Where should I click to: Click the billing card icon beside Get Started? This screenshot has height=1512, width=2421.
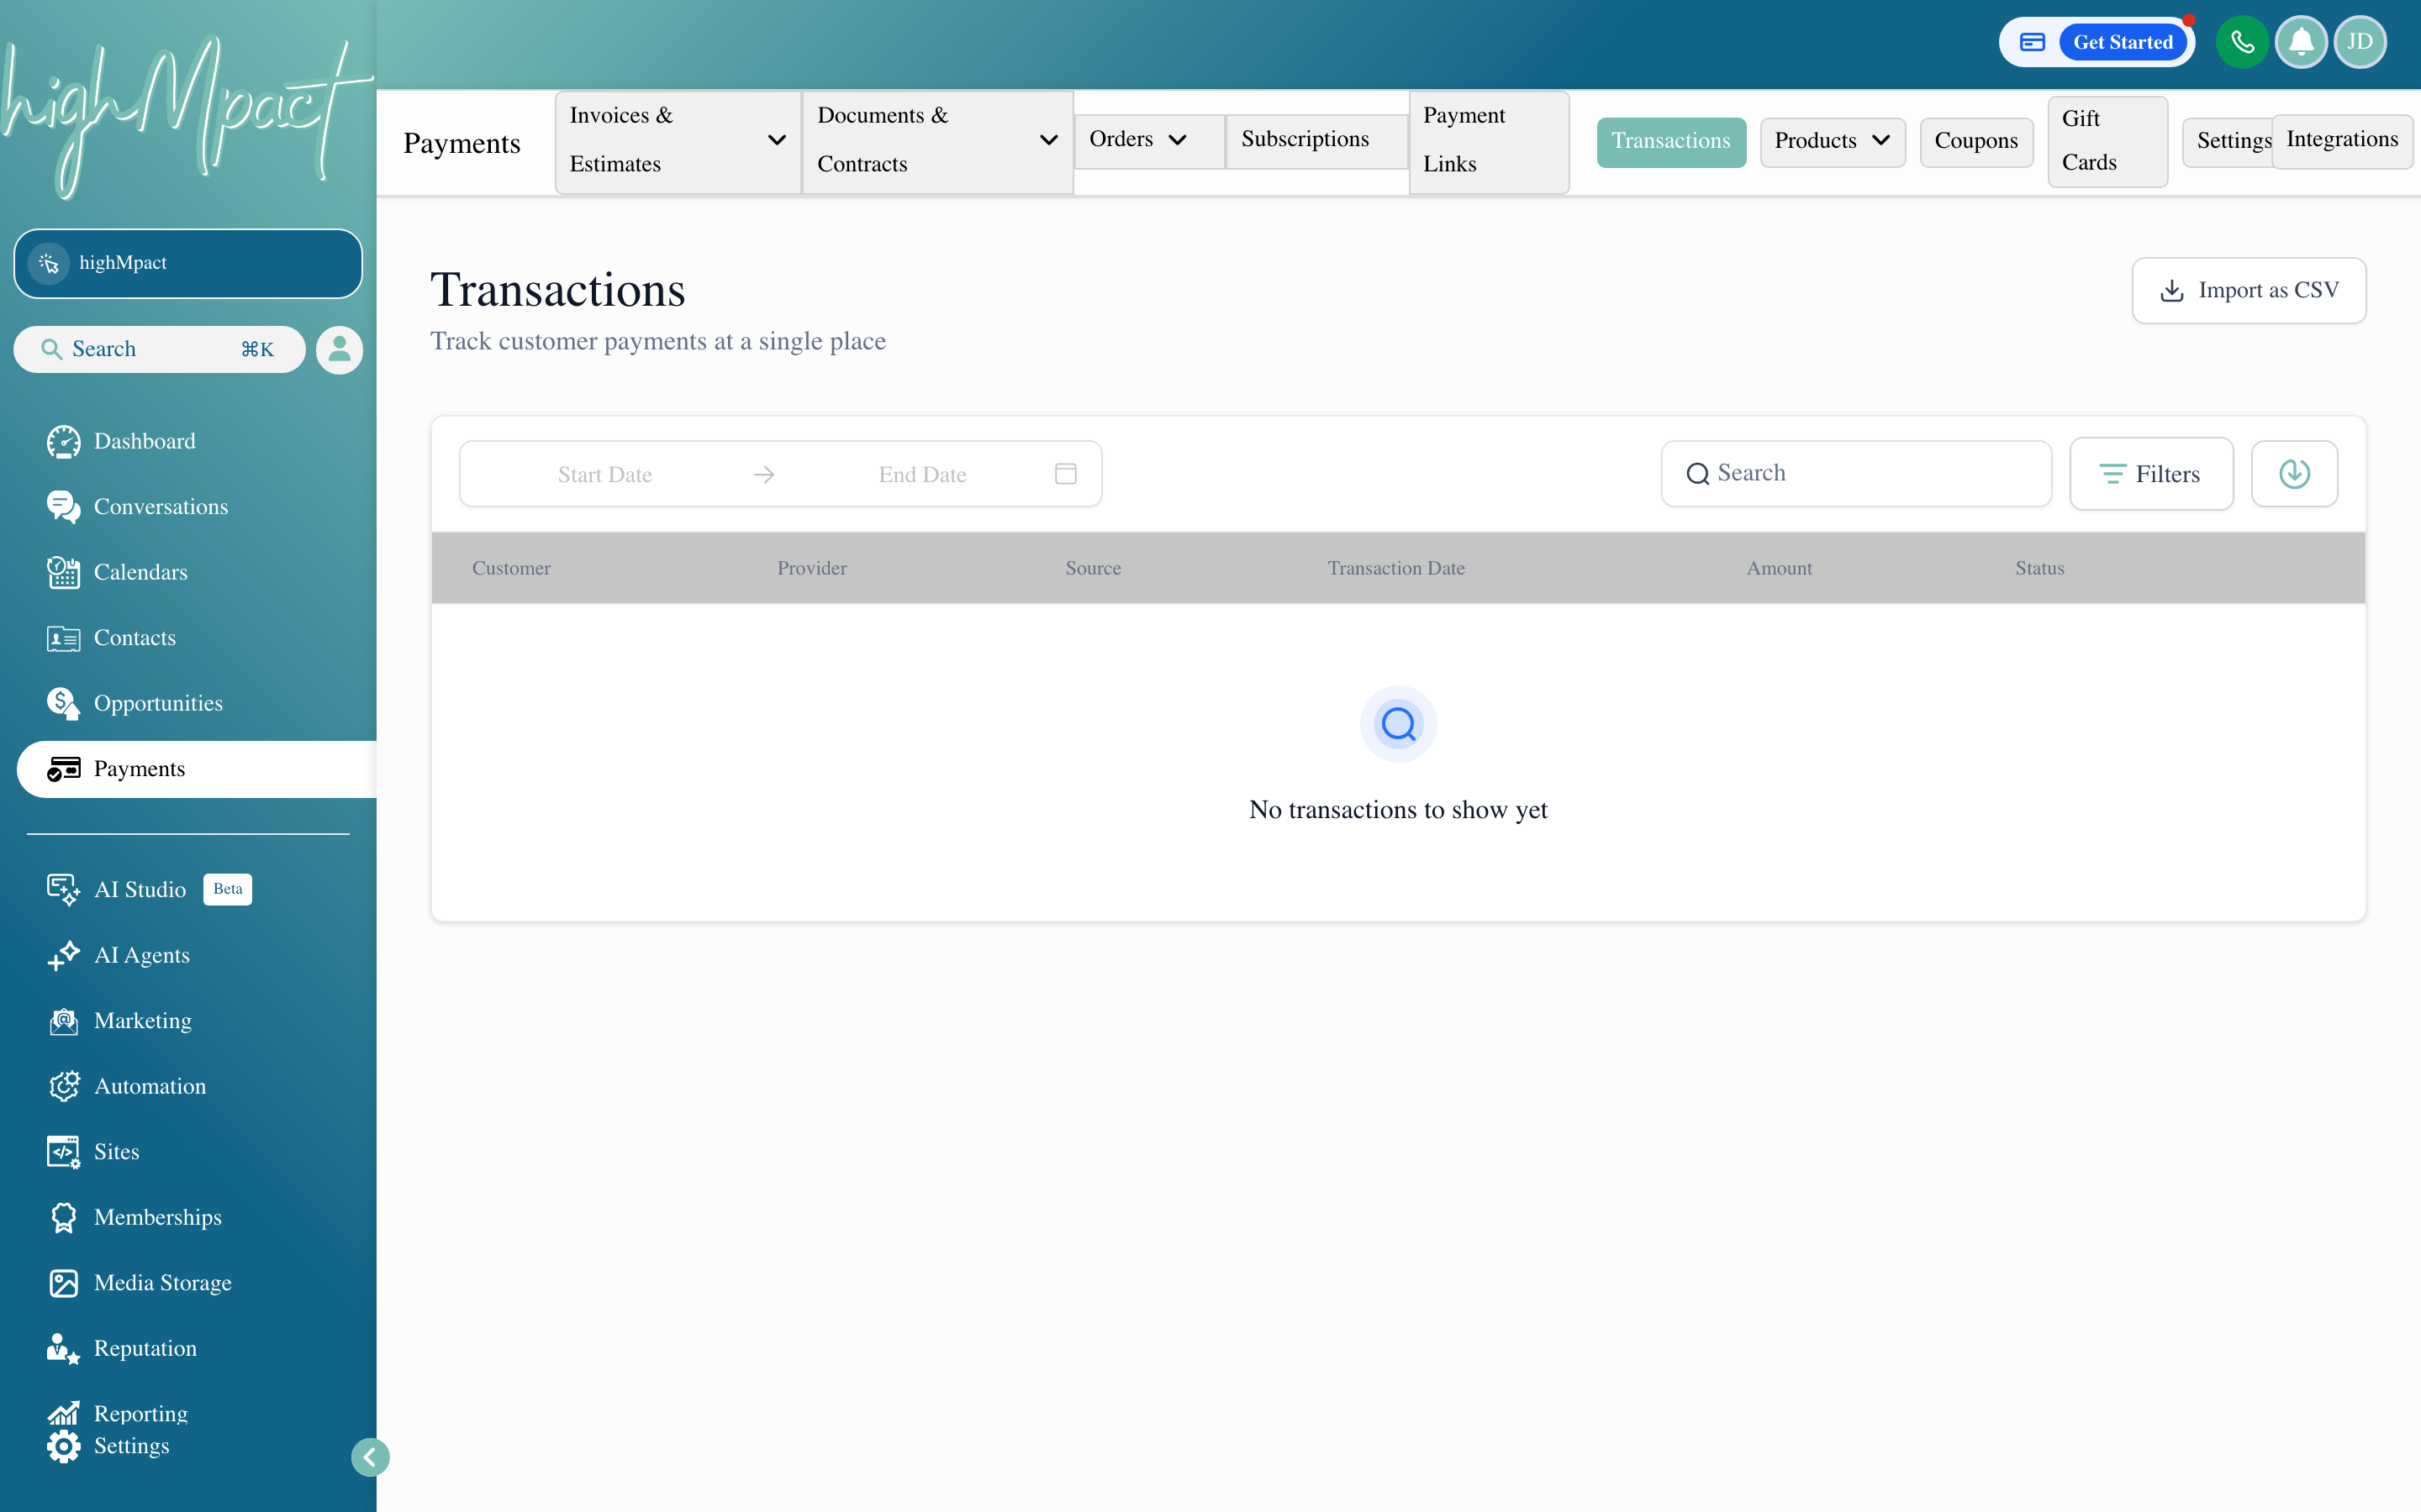pyautogui.click(x=2032, y=42)
